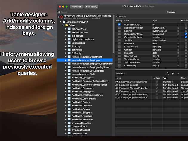Click the table icon beside olympics.Discipline

69,123
